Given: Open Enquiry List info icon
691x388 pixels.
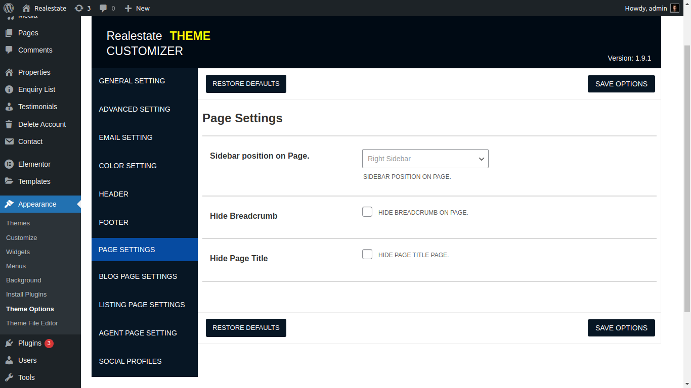Looking at the screenshot, I should (x=9, y=89).
